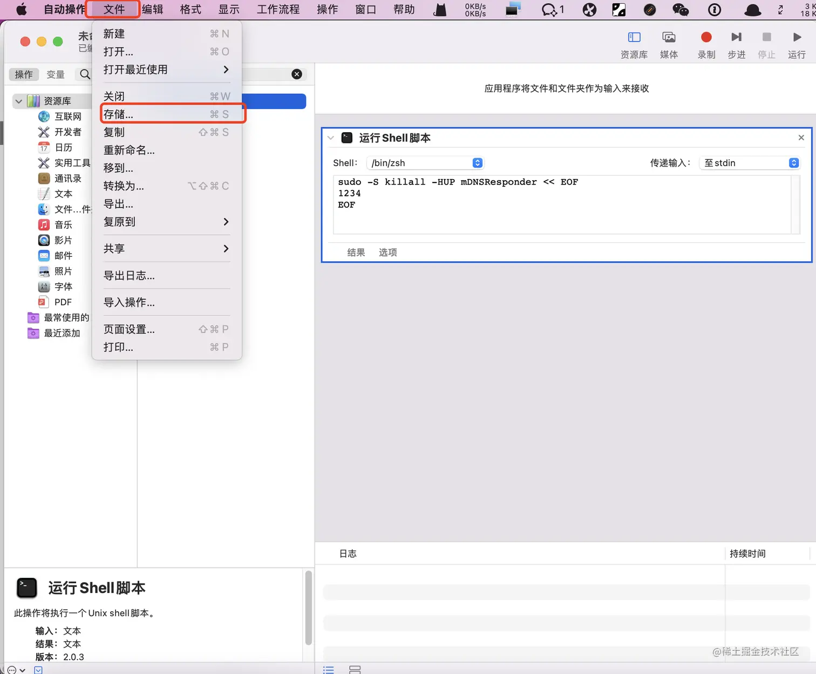Viewport: 816px width, 674px height.
Task: Show the 选项 tab of the action
Action: pyautogui.click(x=388, y=253)
